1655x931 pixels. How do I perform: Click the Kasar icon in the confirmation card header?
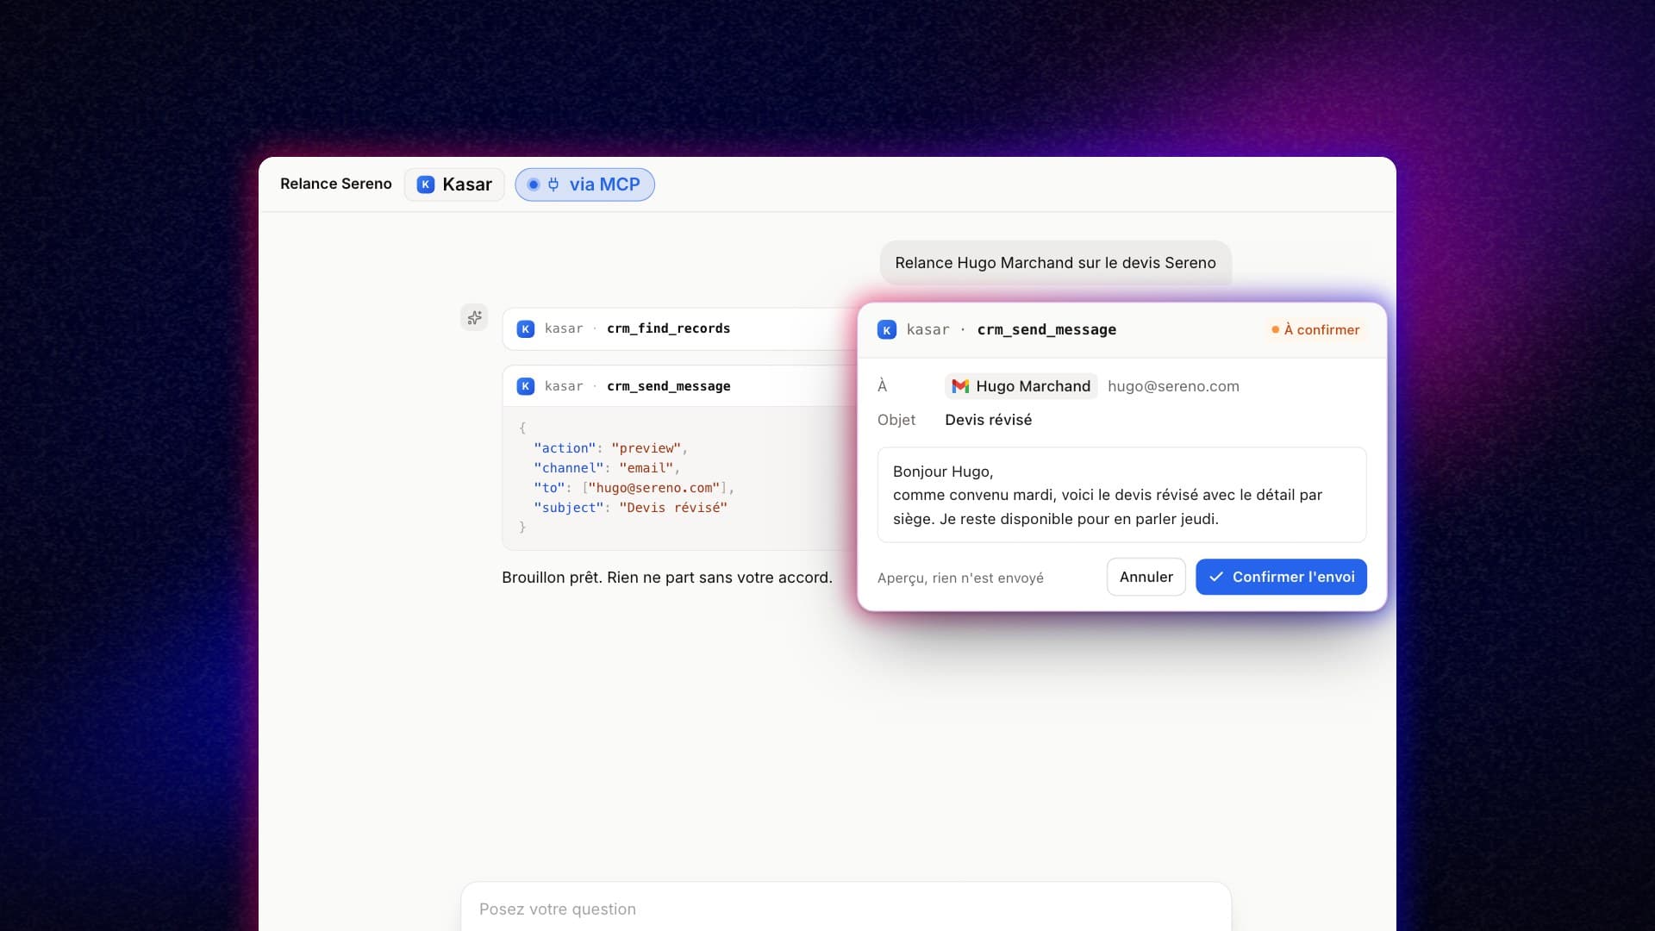(x=886, y=329)
